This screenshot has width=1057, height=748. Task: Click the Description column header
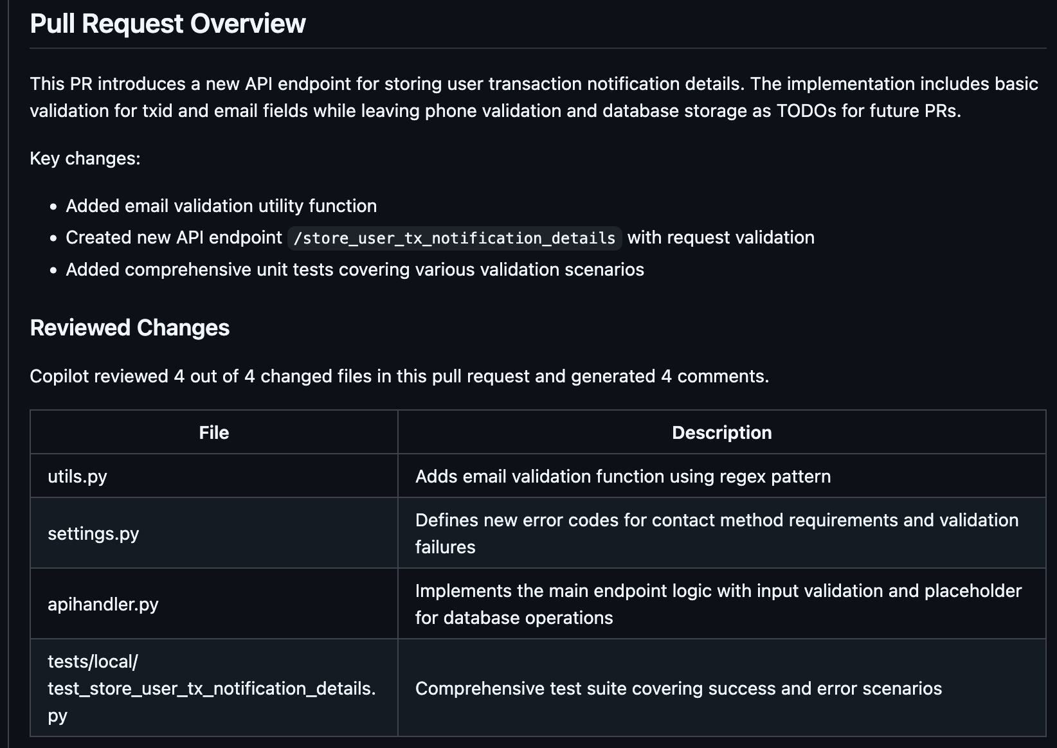point(721,432)
